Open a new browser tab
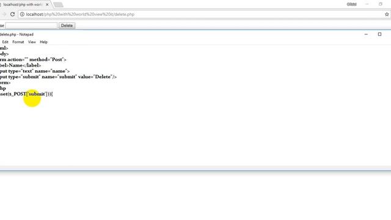The width and height of the screenshot is (391, 220). (x=58, y=5)
